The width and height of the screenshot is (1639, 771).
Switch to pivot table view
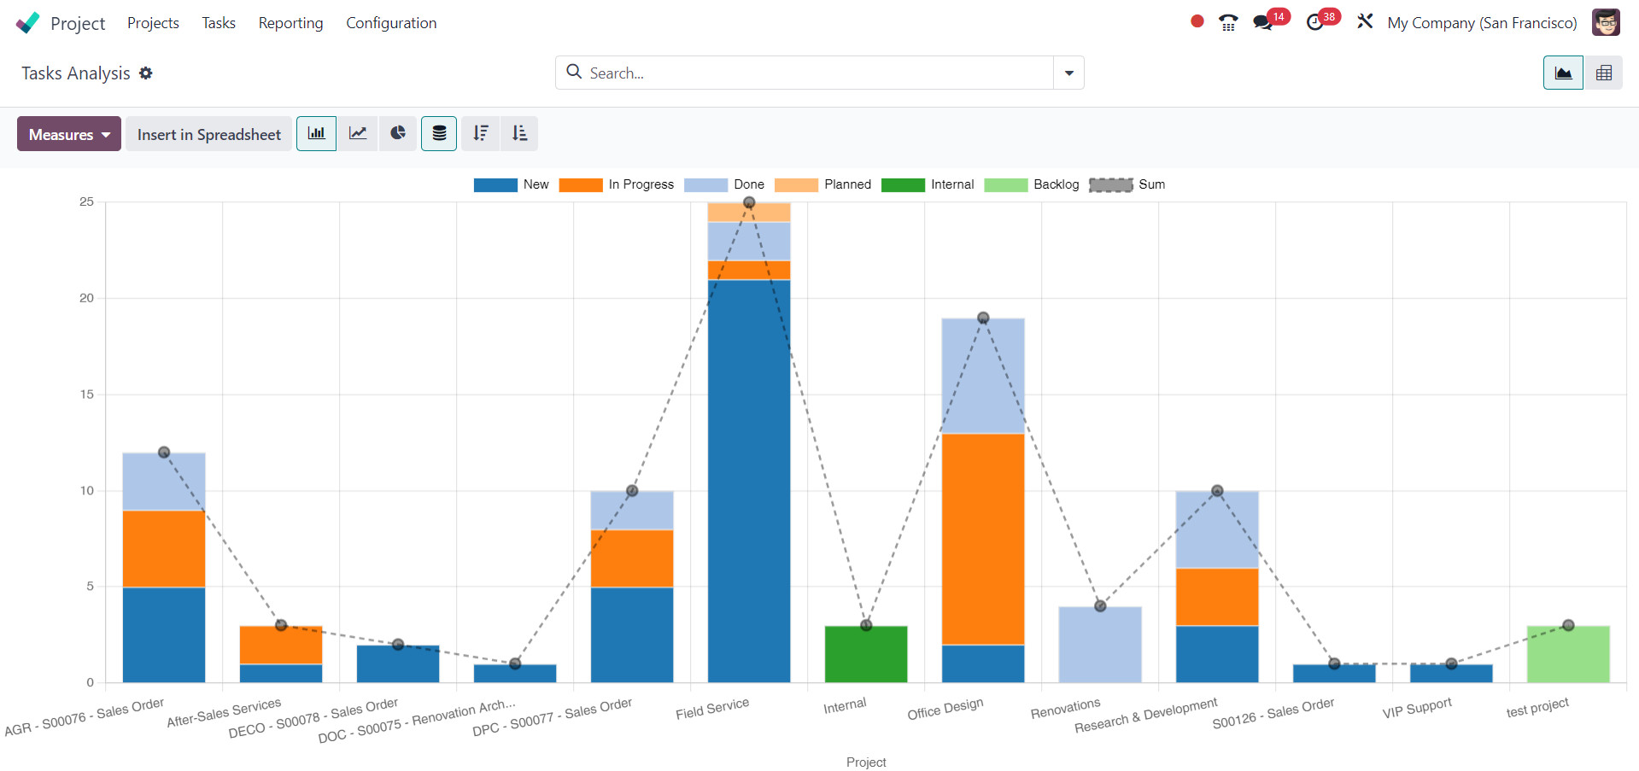[x=1603, y=73]
